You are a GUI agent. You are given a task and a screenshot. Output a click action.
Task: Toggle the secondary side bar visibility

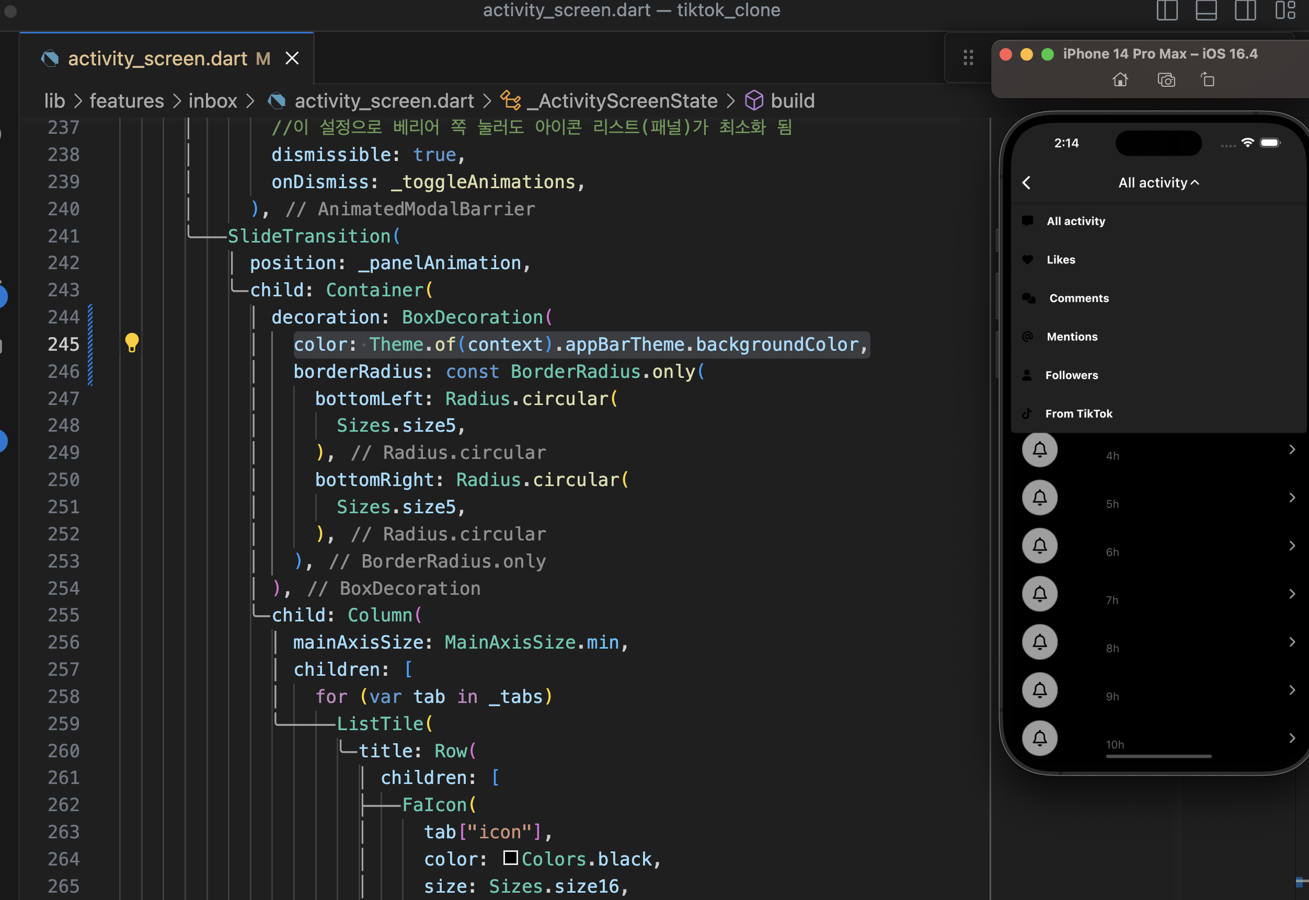(x=1245, y=10)
